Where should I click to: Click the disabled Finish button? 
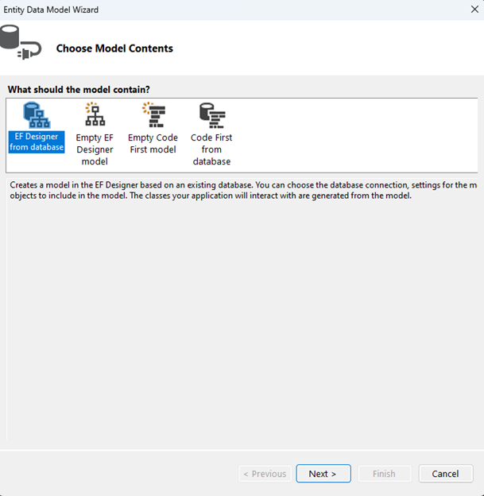point(384,474)
